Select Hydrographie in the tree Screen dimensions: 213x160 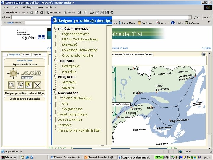click(71, 66)
